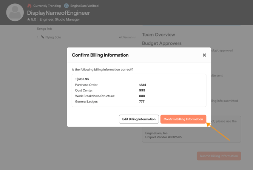
Task: Click the Uniport Vendor #532595 text
Action: click(164, 137)
